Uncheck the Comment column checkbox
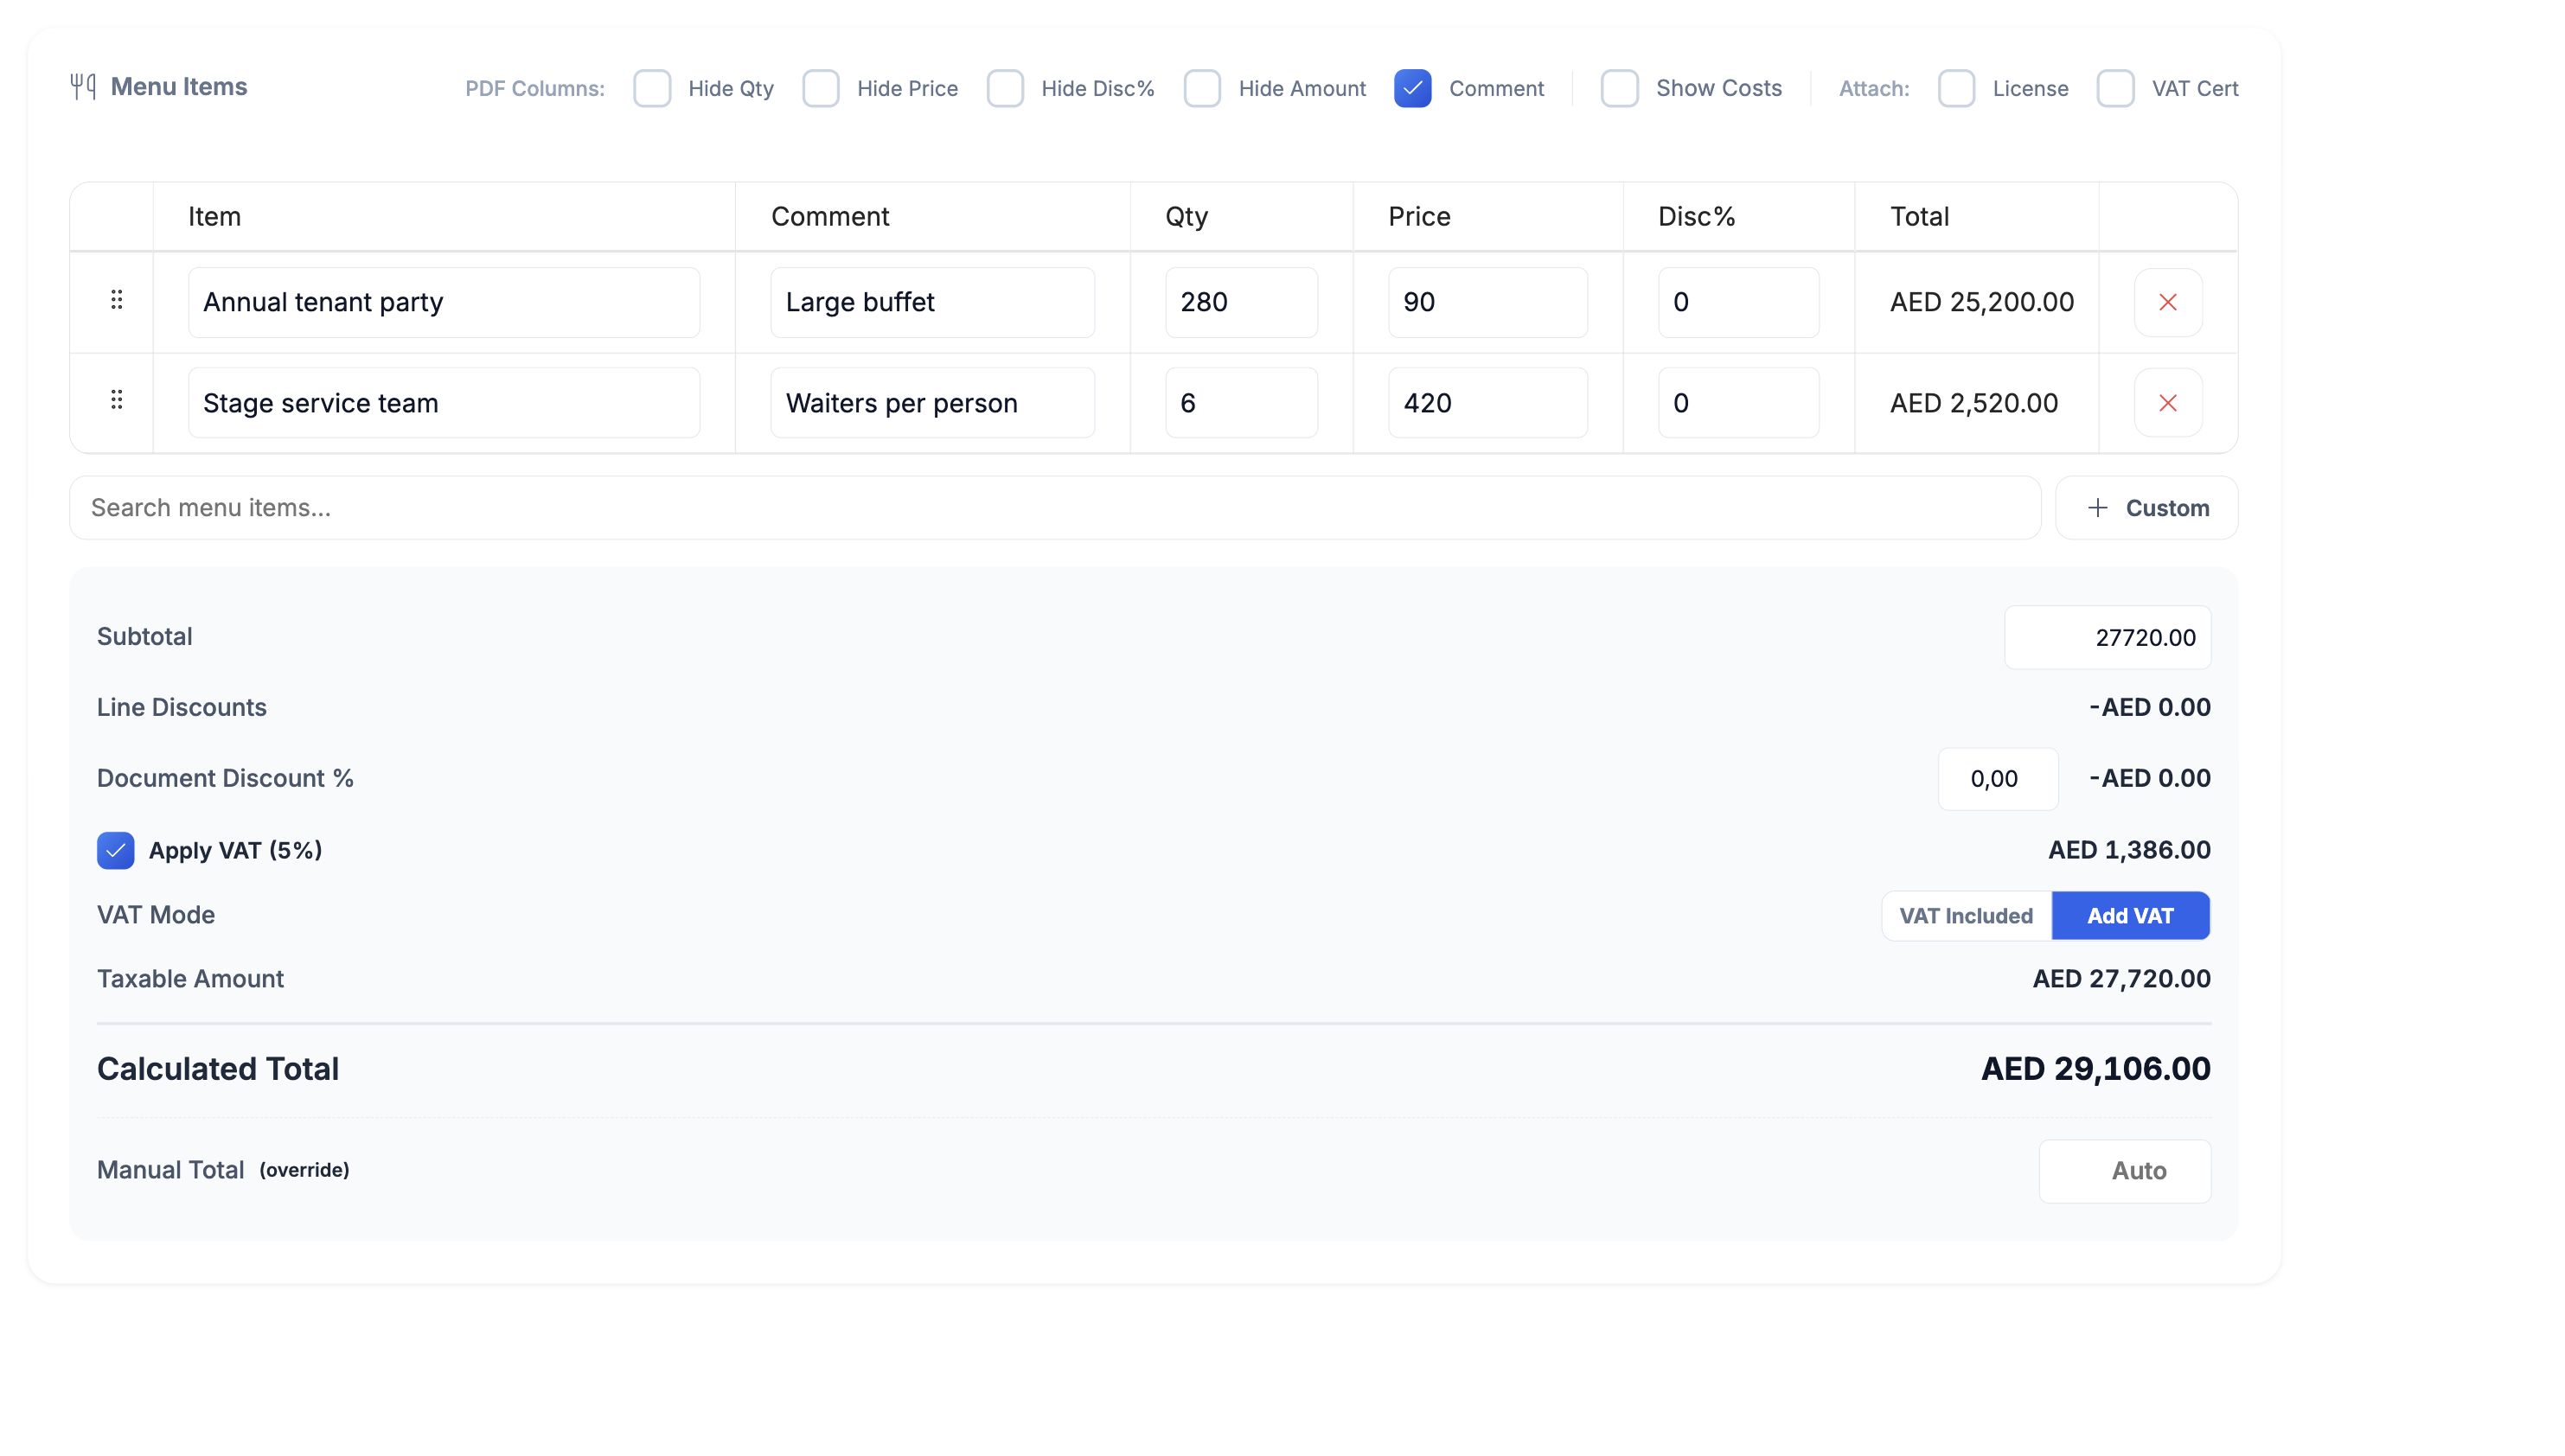 pyautogui.click(x=1412, y=88)
